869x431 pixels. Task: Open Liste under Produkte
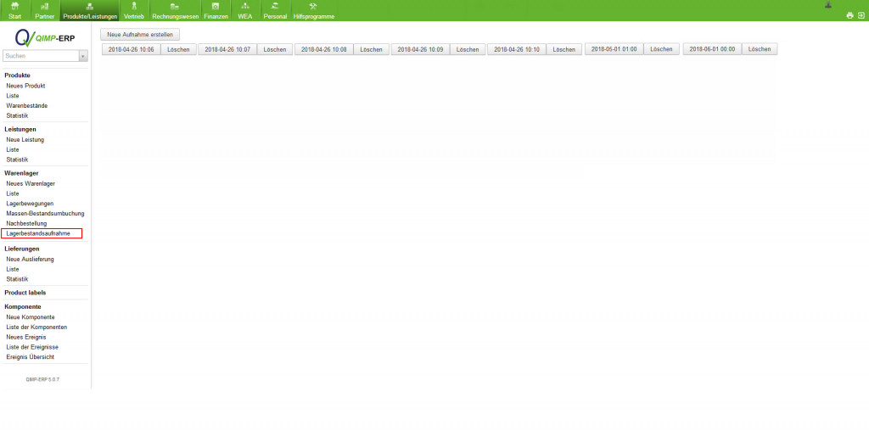pyautogui.click(x=13, y=96)
